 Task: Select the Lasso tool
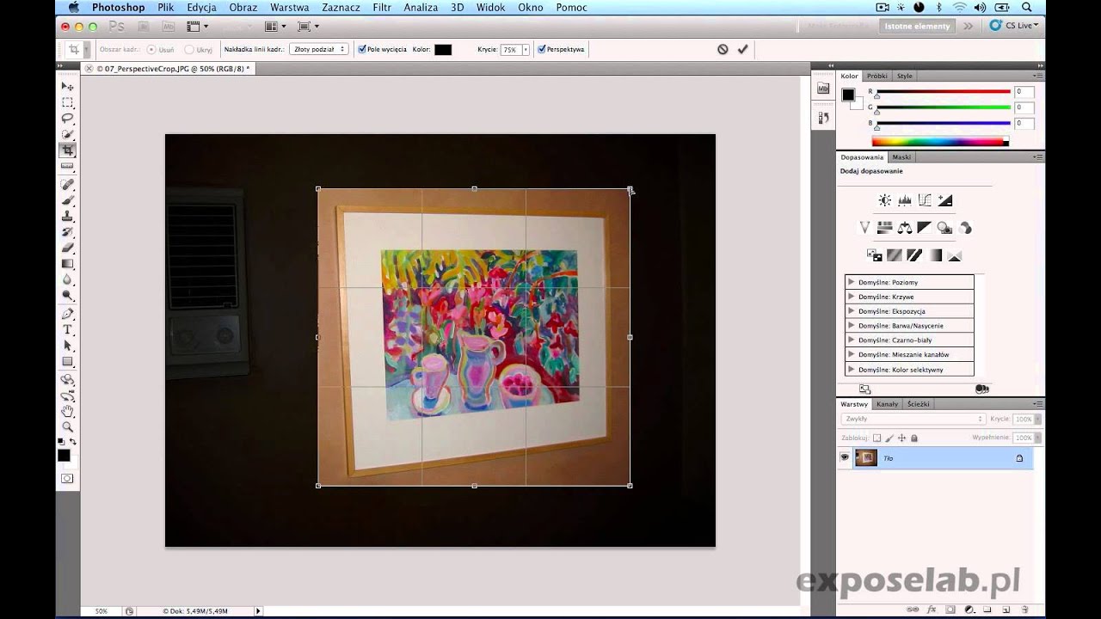click(67, 118)
